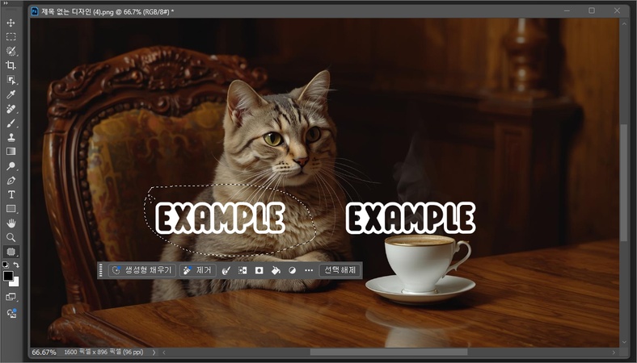Viewport: 637px width, 363px height.
Task: Open the foreground color swatch
Action: [x=8, y=276]
